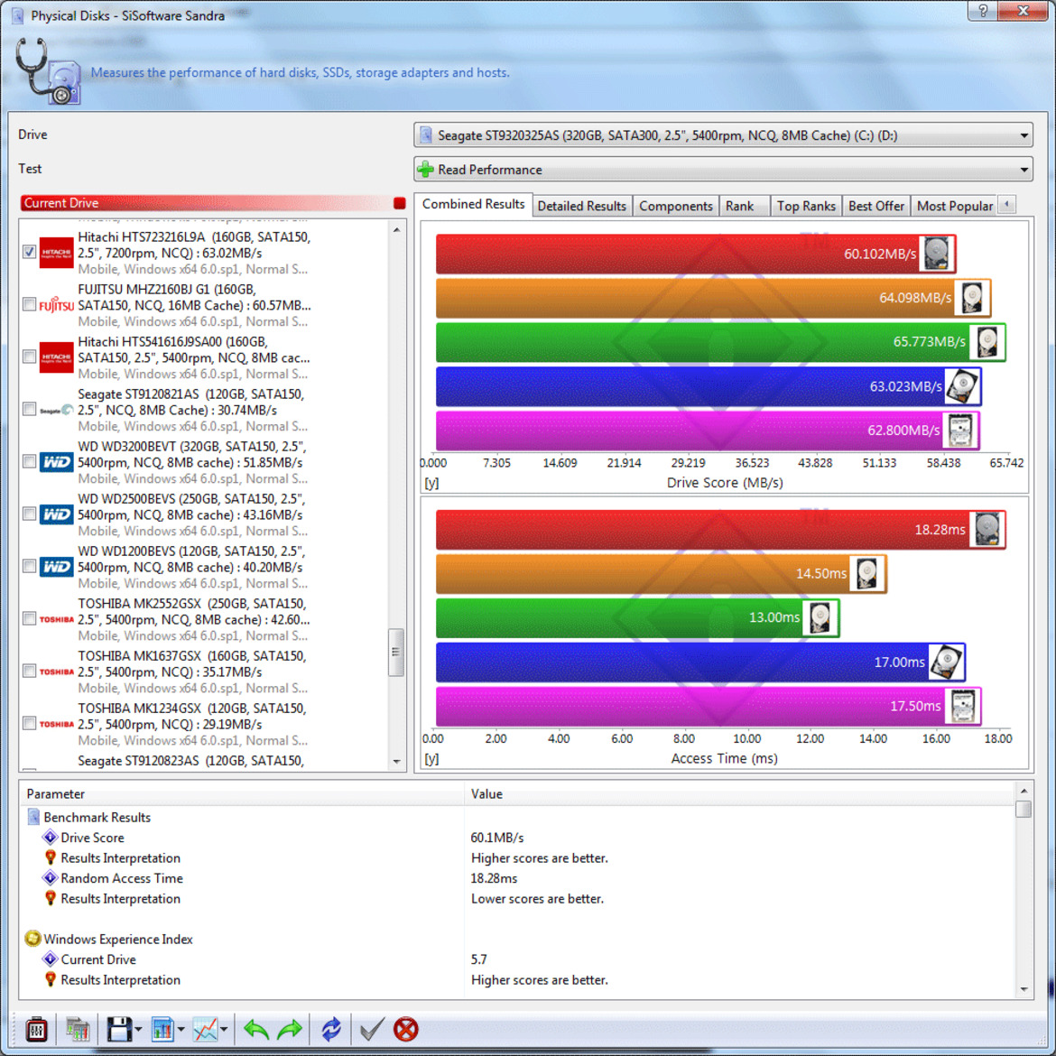Screen dimensions: 1056x1056
Task: Click the copy results to clipboard icon
Action: click(78, 1029)
